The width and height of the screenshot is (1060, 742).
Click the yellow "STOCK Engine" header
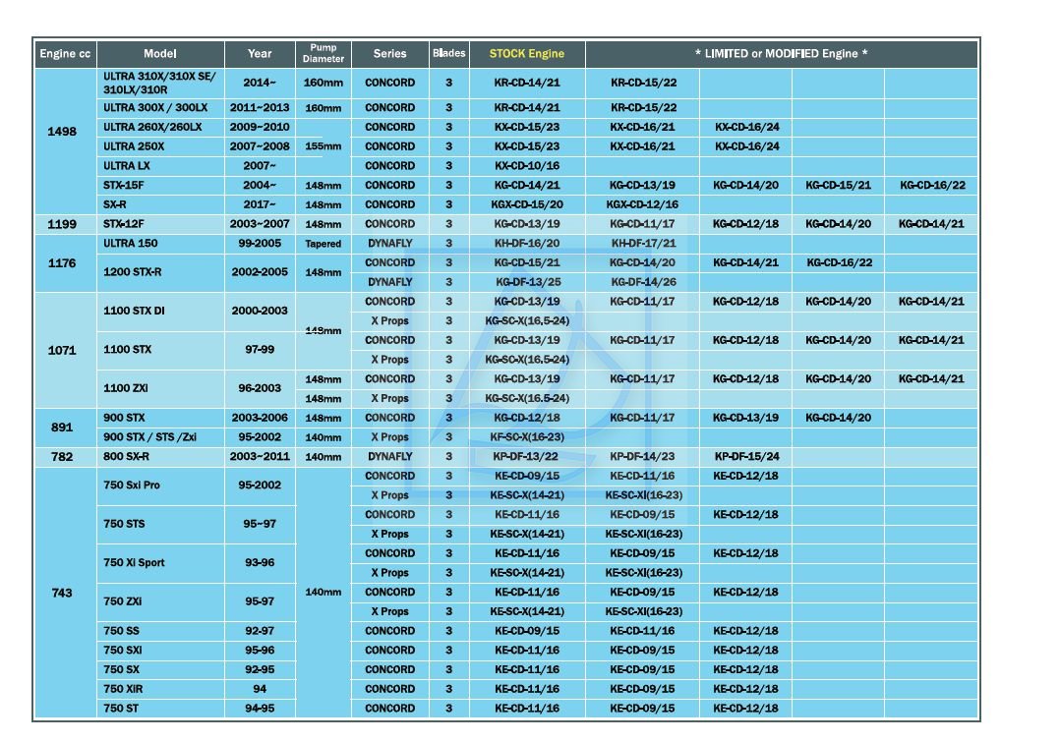527,54
